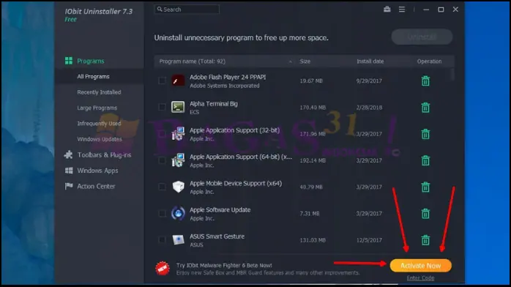Click the Enter Code link
Screen dimensions: 511x287
click(x=420, y=278)
